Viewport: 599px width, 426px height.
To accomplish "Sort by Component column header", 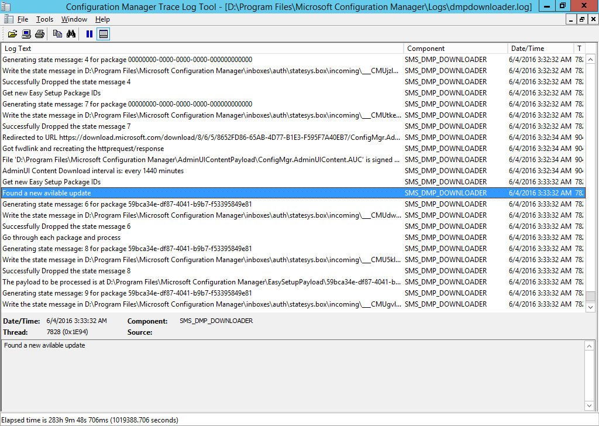I will click(456, 49).
